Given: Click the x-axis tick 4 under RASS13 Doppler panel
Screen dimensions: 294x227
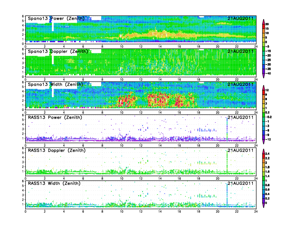Looking at the screenshot, I should 64,178.
